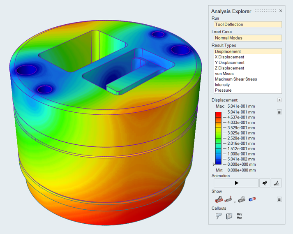
Task: Toggle the red-blue contour display icon
Action: pyautogui.click(x=252, y=199)
